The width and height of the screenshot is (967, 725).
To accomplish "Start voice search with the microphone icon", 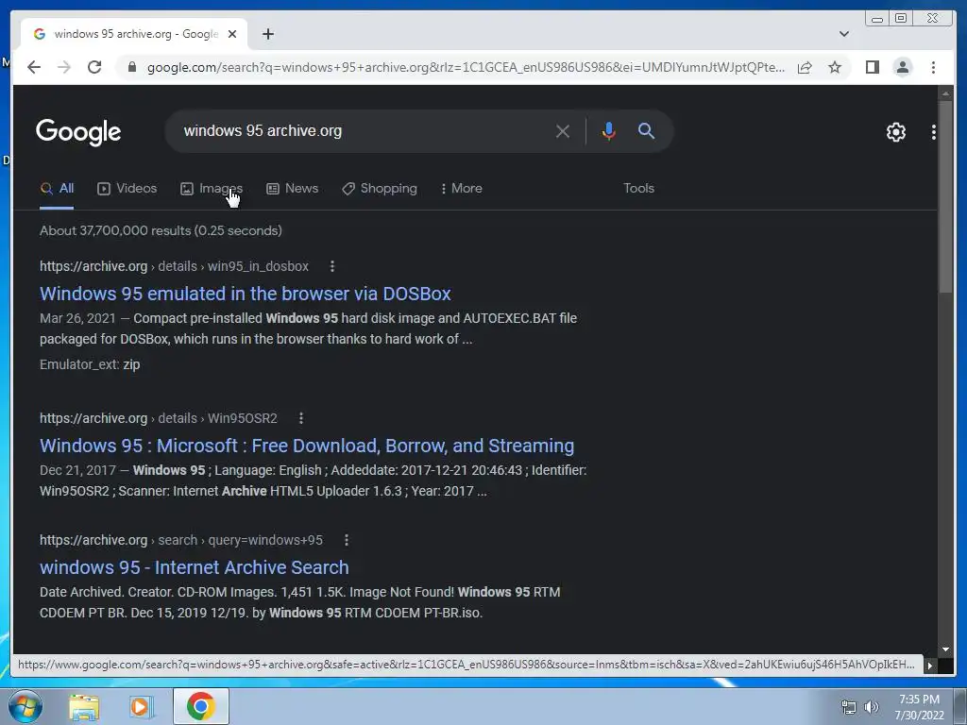I will tap(609, 130).
